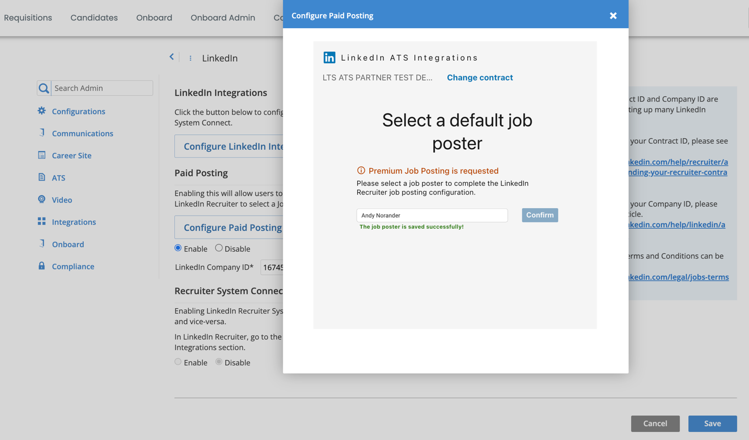Image resolution: width=749 pixels, height=440 pixels.
Task: Click the LinkedIn Company ID field
Action: coord(272,267)
